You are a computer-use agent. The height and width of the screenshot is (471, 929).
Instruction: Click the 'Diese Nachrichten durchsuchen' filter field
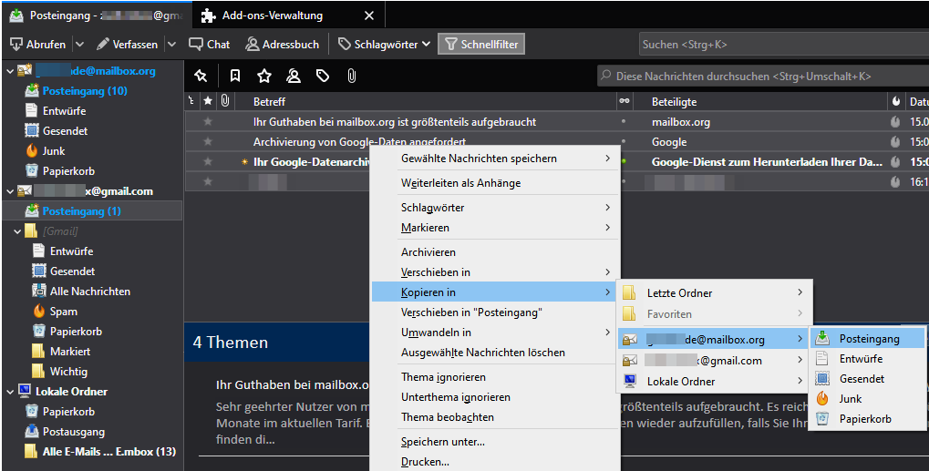click(x=763, y=77)
